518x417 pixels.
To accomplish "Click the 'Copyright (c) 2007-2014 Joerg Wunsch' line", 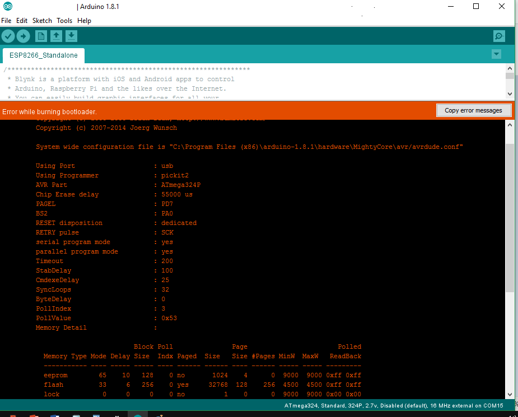I will click(x=106, y=128).
